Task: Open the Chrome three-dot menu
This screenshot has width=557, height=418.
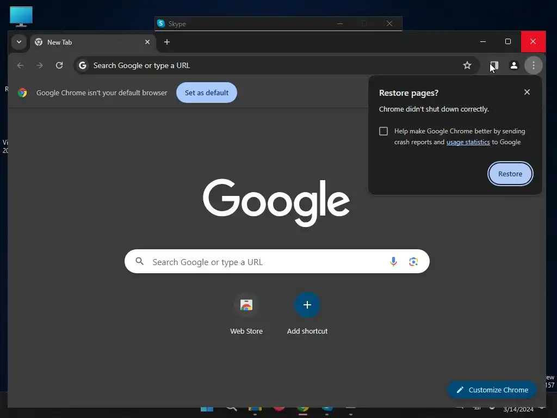Action: (533, 65)
